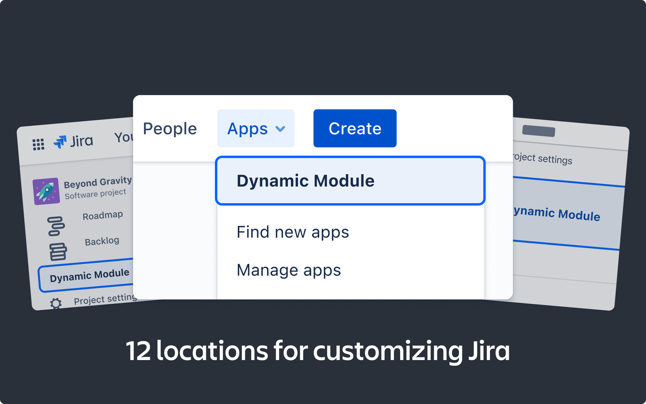Choose Dynamic Module in Apps dropdown
Image resolution: width=646 pixels, height=404 pixels.
350,180
